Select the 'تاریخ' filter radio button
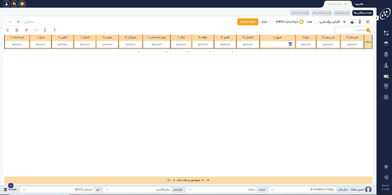The height and width of the screenshot is (195, 392). [x=270, y=22]
